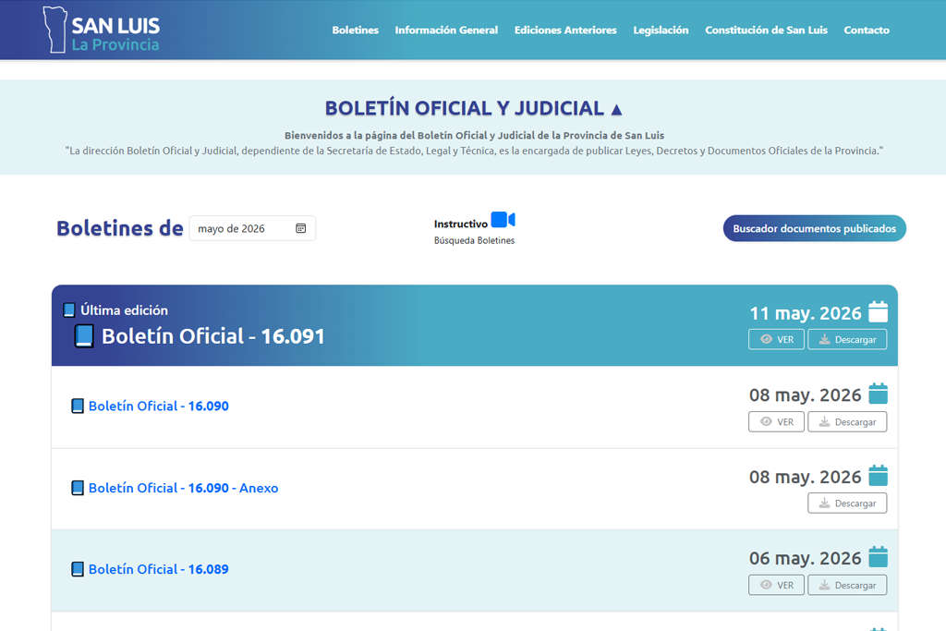This screenshot has height=631, width=946.
Task: Download the latest edition 16.091
Action: click(847, 339)
